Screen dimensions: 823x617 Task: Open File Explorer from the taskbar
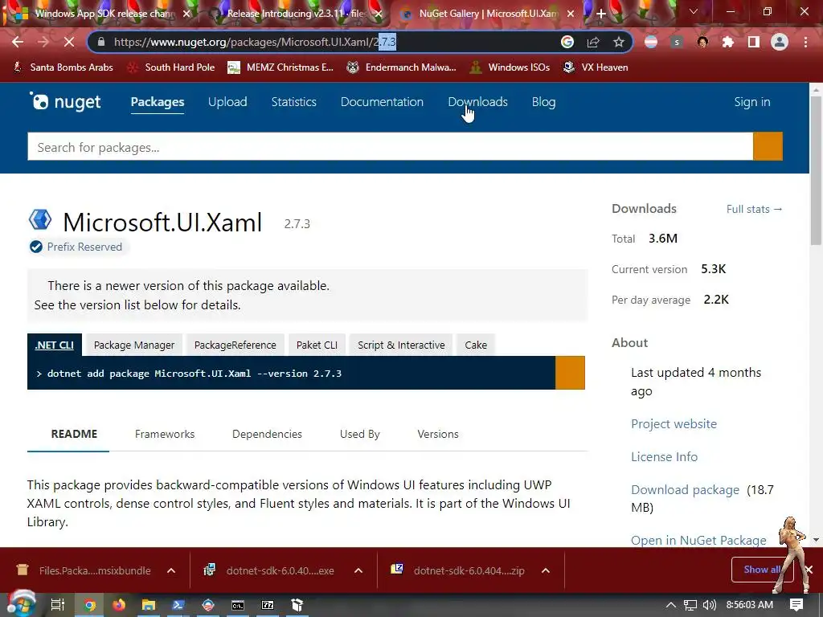[149, 605]
